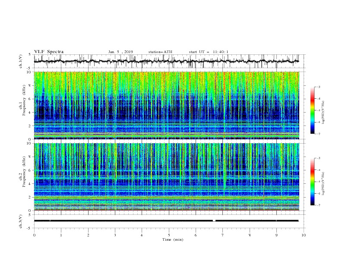Click the black ch.3 voltage trace
342x264 pixels.
[x=166, y=221]
